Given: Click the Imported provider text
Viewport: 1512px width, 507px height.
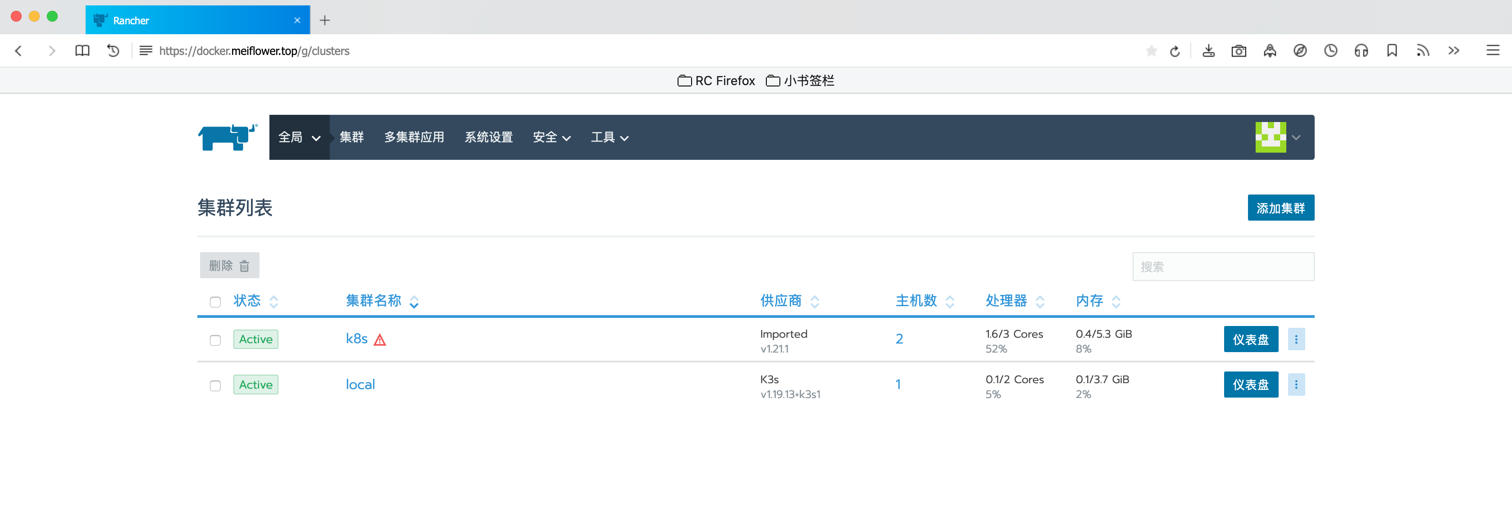Looking at the screenshot, I should click(783, 334).
